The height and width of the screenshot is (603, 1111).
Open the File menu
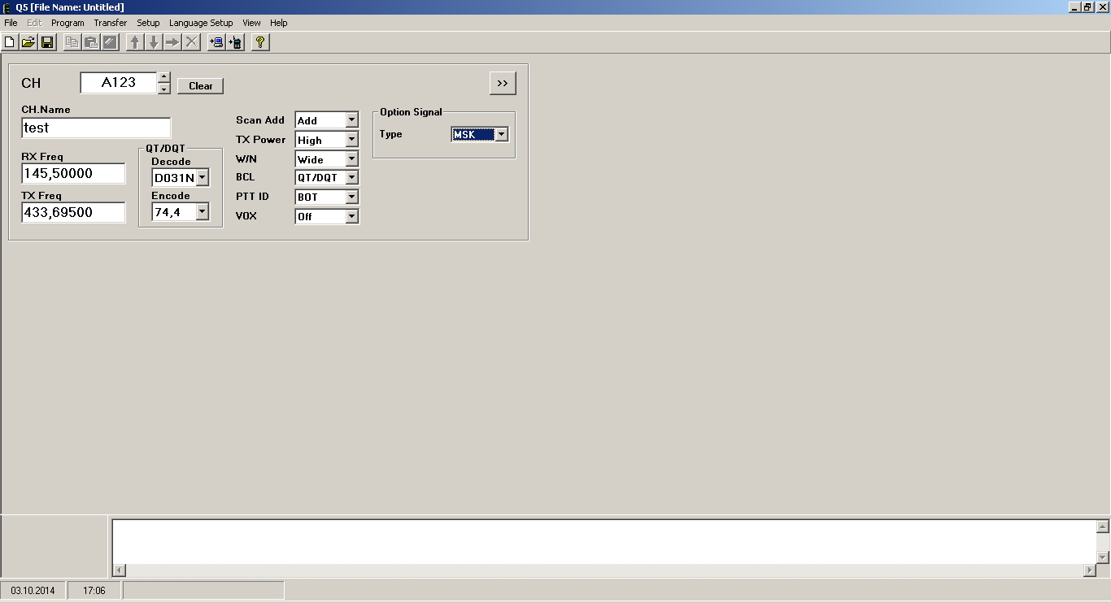tap(11, 23)
